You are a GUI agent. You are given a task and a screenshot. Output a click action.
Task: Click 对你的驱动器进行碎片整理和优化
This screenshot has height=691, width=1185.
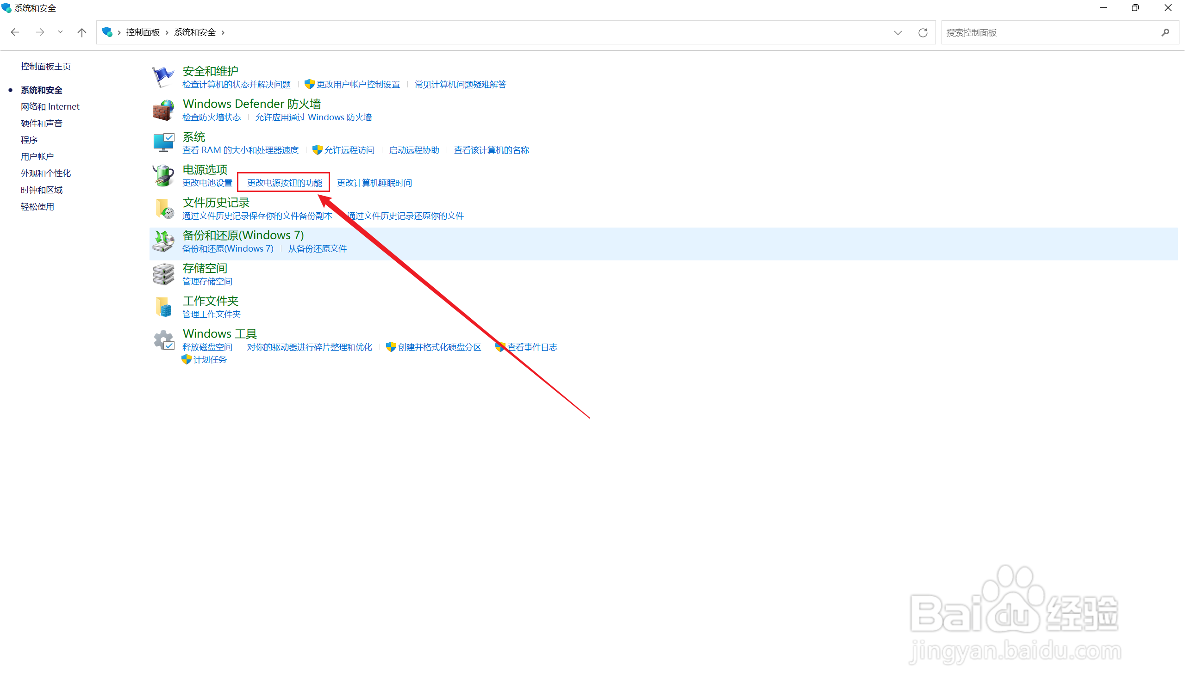pyautogui.click(x=309, y=347)
